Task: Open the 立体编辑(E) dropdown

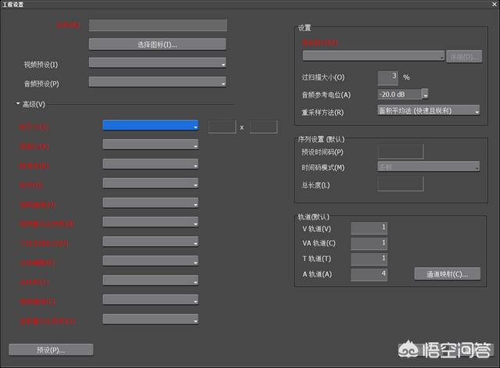Action: click(150, 261)
